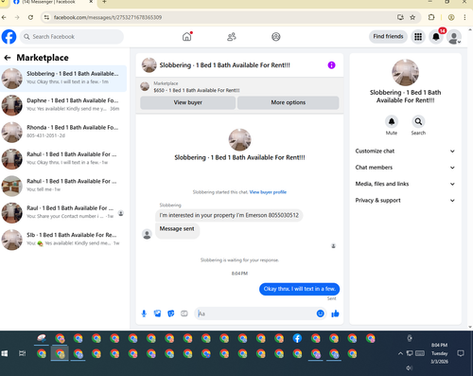Reload the page in the browser
473x376 pixels.
30,17
